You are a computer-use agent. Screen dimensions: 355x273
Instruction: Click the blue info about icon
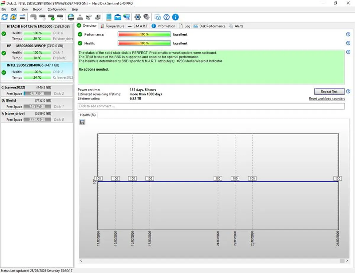[175, 17]
